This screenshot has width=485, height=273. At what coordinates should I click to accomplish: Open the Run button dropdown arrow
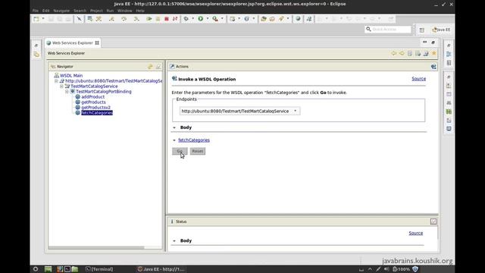tap(208, 19)
